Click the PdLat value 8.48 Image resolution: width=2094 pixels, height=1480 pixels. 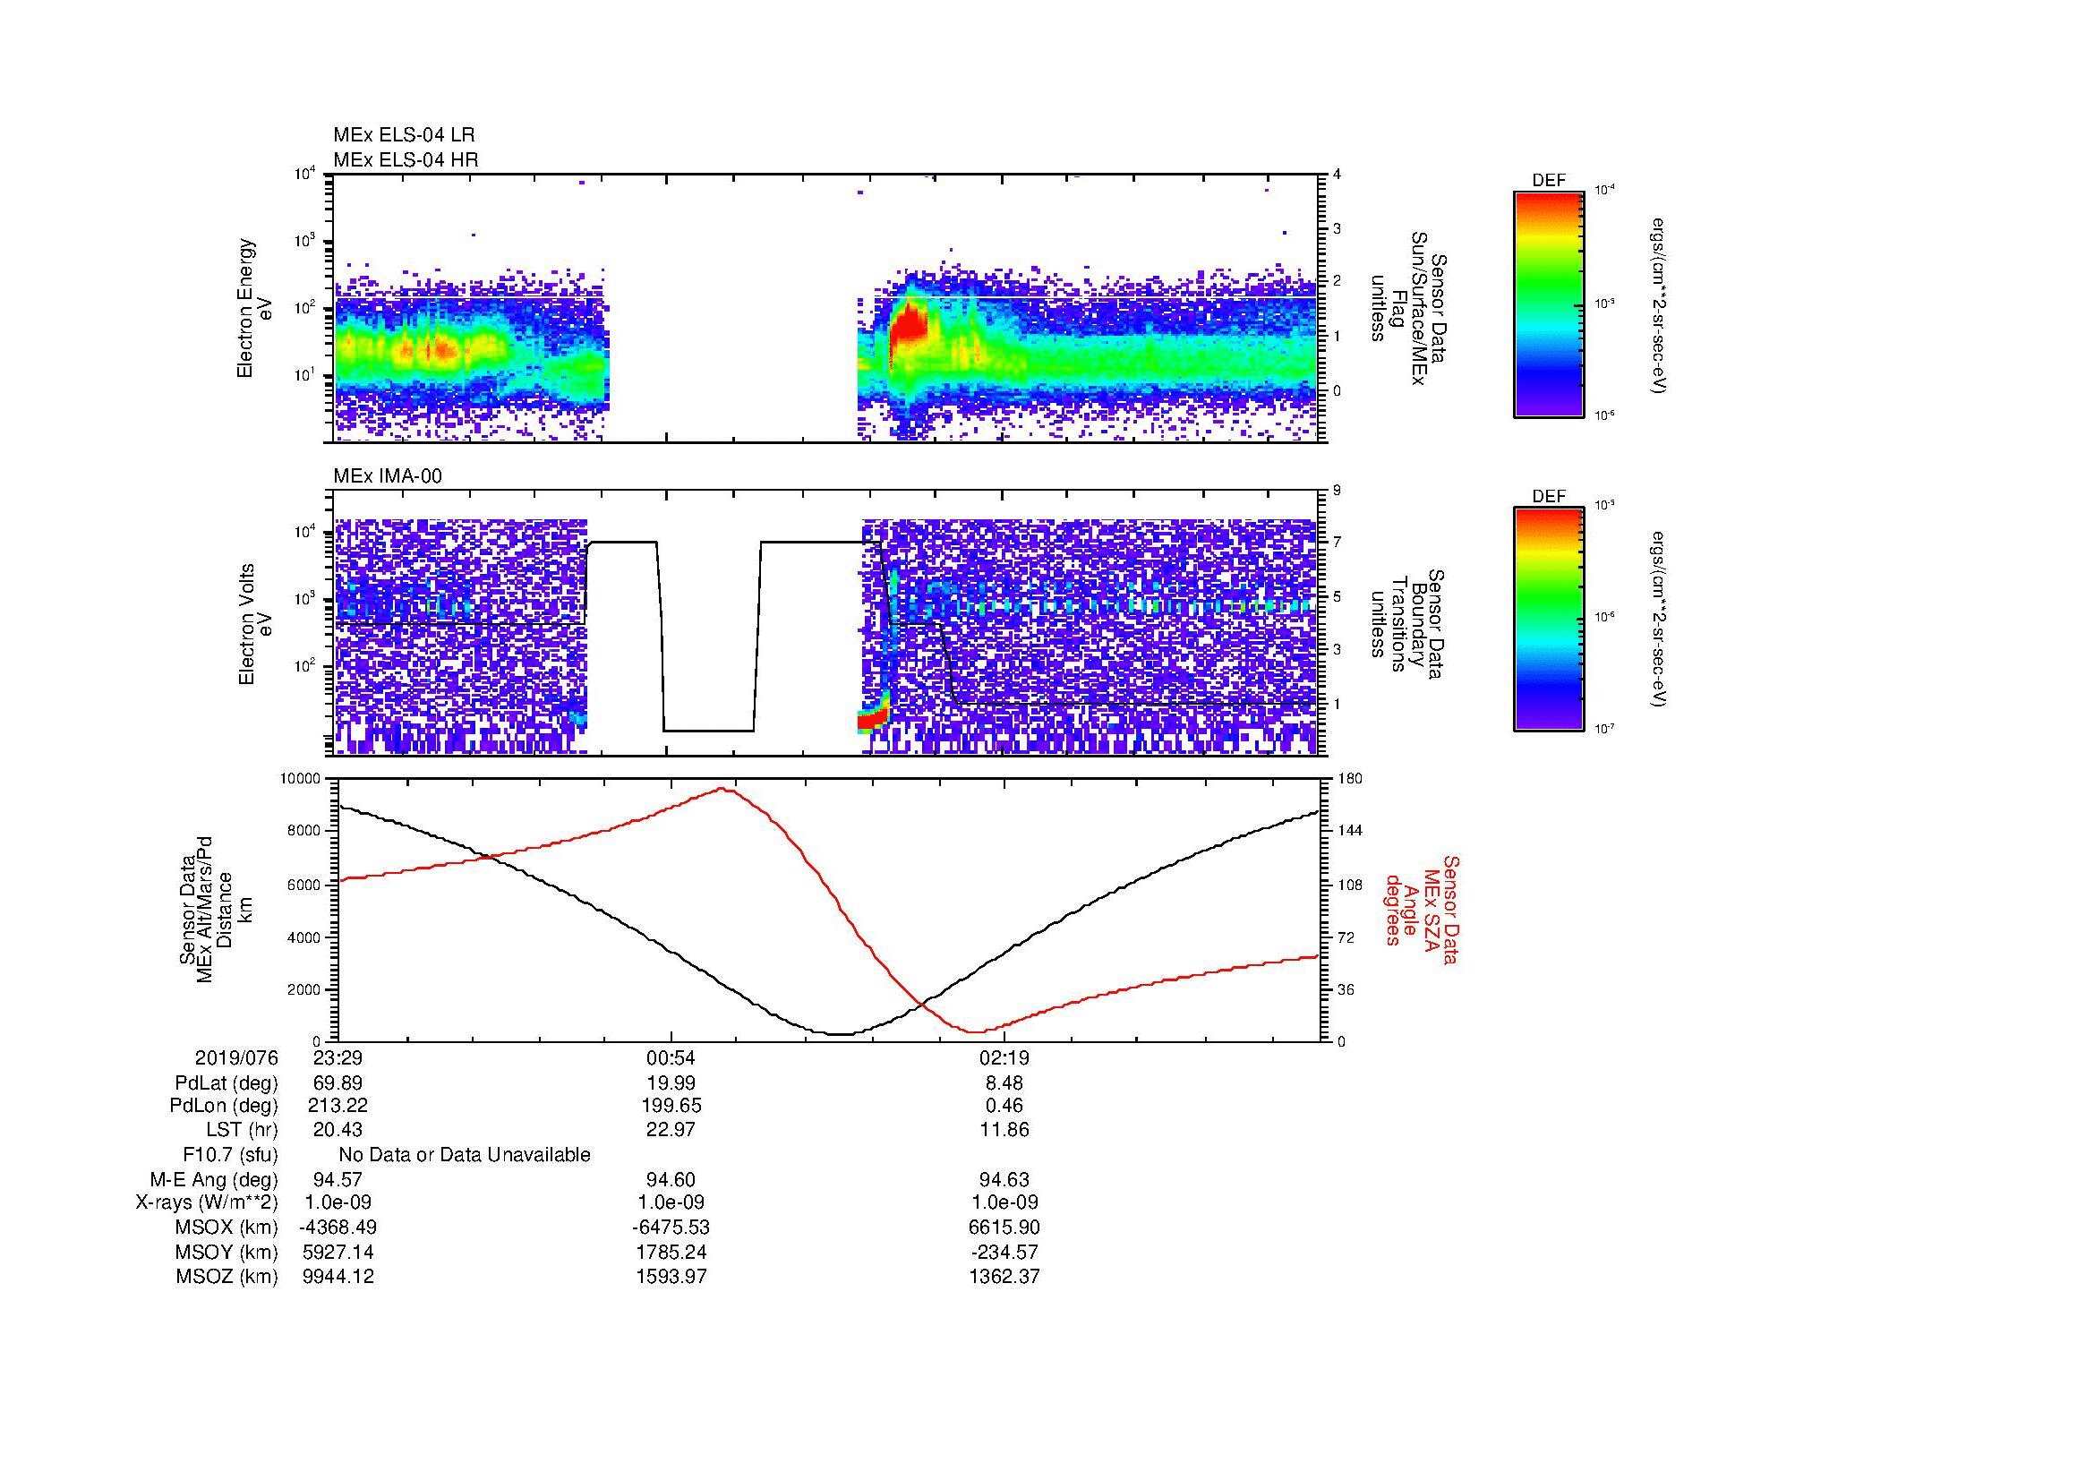point(1004,1083)
